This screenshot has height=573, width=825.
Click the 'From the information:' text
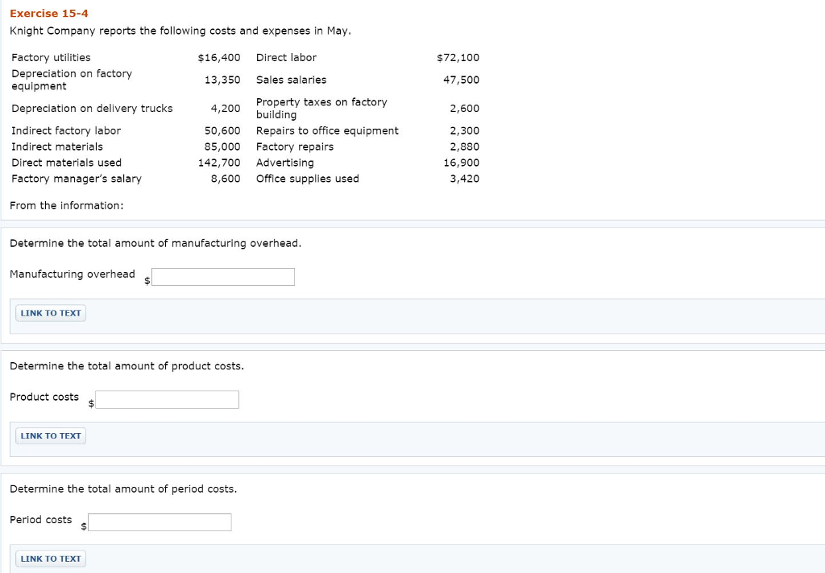[x=67, y=205]
